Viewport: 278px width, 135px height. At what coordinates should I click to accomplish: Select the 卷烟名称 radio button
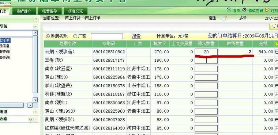48,36
